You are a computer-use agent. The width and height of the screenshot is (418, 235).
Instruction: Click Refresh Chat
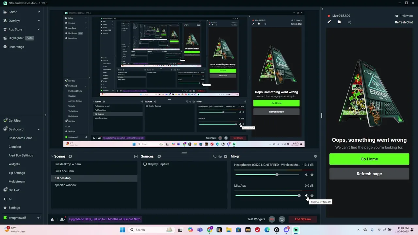[x=404, y=22]
